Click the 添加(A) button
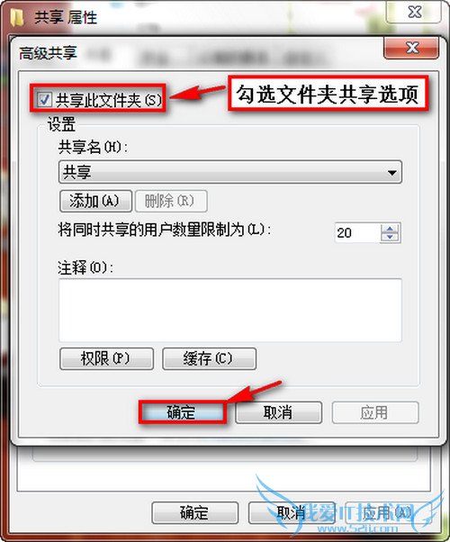This screenshot has height=542, width=450. coord(95,201)
